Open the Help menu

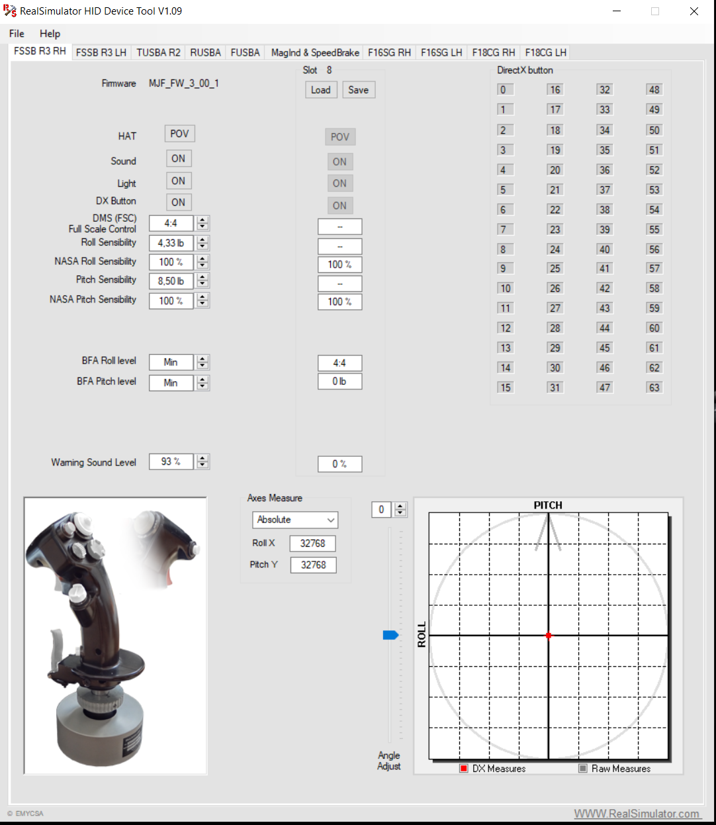click(x=50, y=34)
